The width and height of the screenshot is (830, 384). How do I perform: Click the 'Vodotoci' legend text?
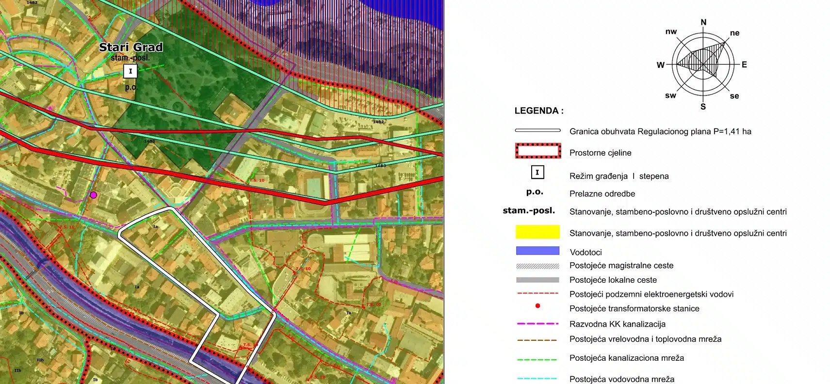(x=586, y=252)
